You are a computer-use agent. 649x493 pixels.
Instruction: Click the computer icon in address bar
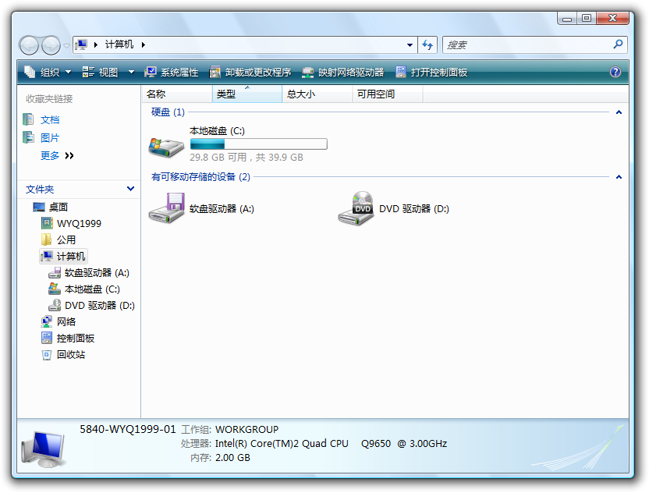point(82,44)
